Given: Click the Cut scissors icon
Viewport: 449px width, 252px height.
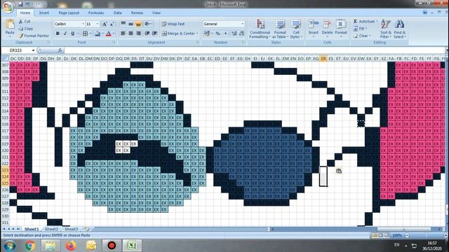Looking at the screenshot, I should [20, 22].
